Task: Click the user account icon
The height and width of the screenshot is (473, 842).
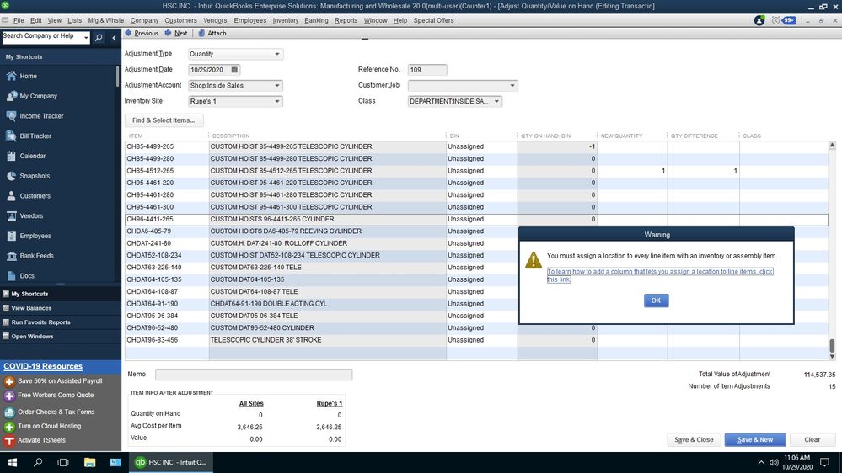Action: (x=759, y=20)
